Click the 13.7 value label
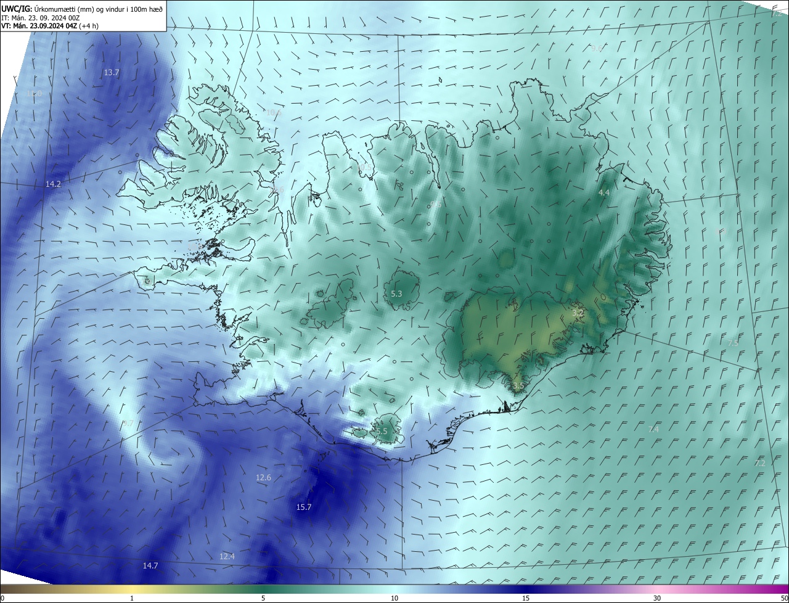 pyautogui.click(x=112, y=72)
